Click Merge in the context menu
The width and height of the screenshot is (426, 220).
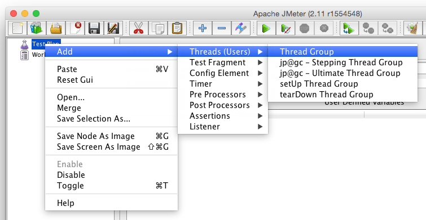[111, 108]
